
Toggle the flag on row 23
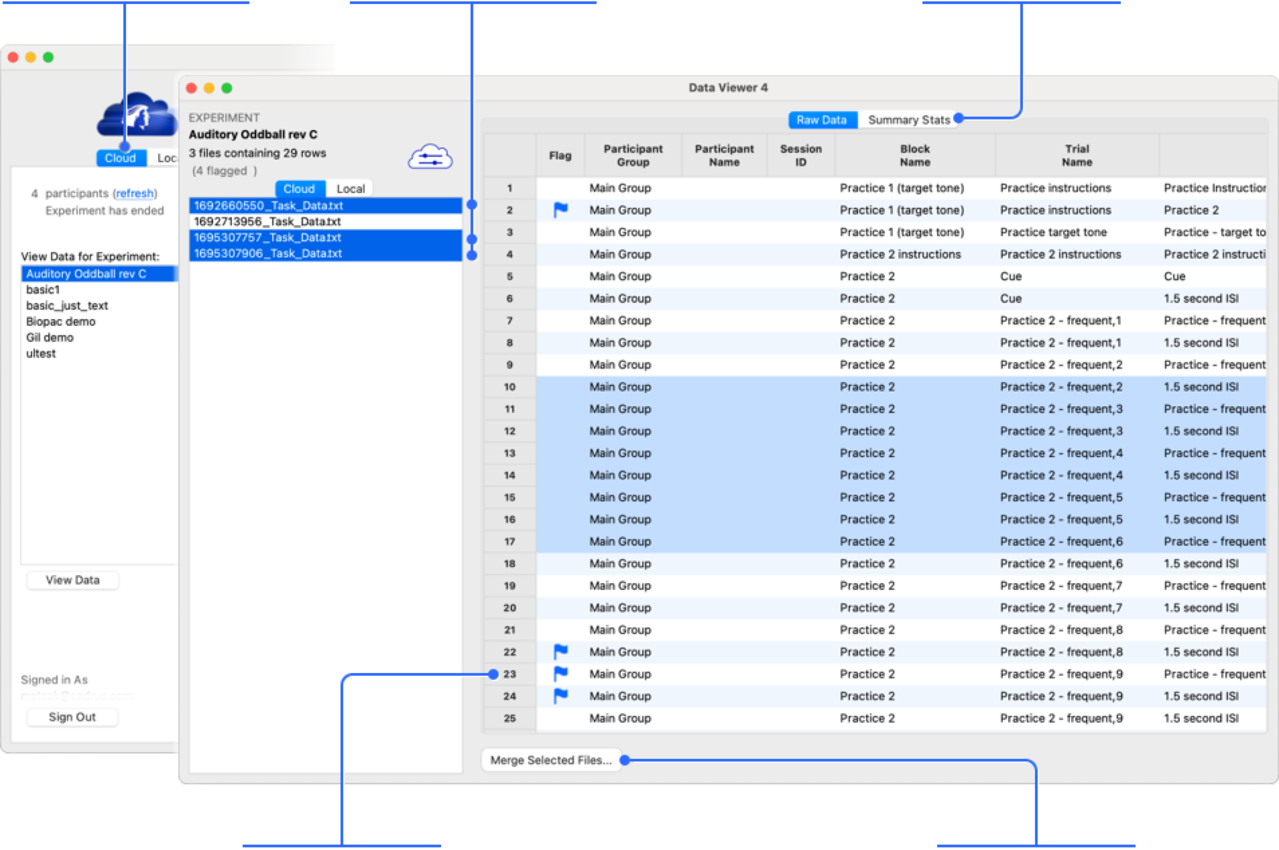coord(560,674)
